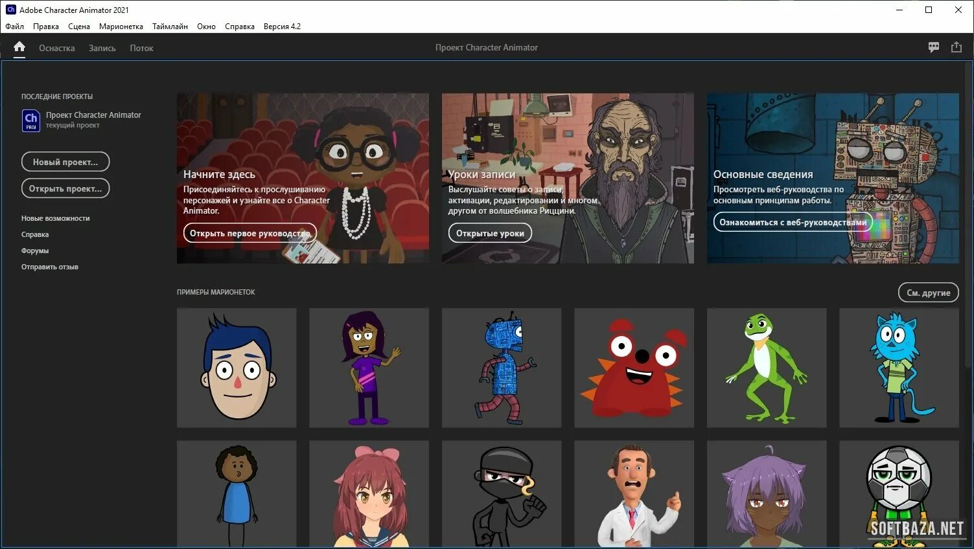Open the anime girl with pink bow puppet
The width and height of the screenshot is (974, 549).
[369, 494]
